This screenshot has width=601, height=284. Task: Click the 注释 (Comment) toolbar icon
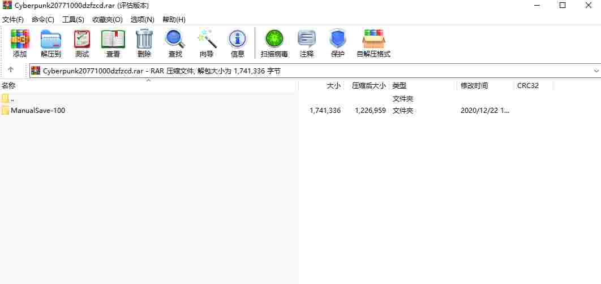pos(307,40)
